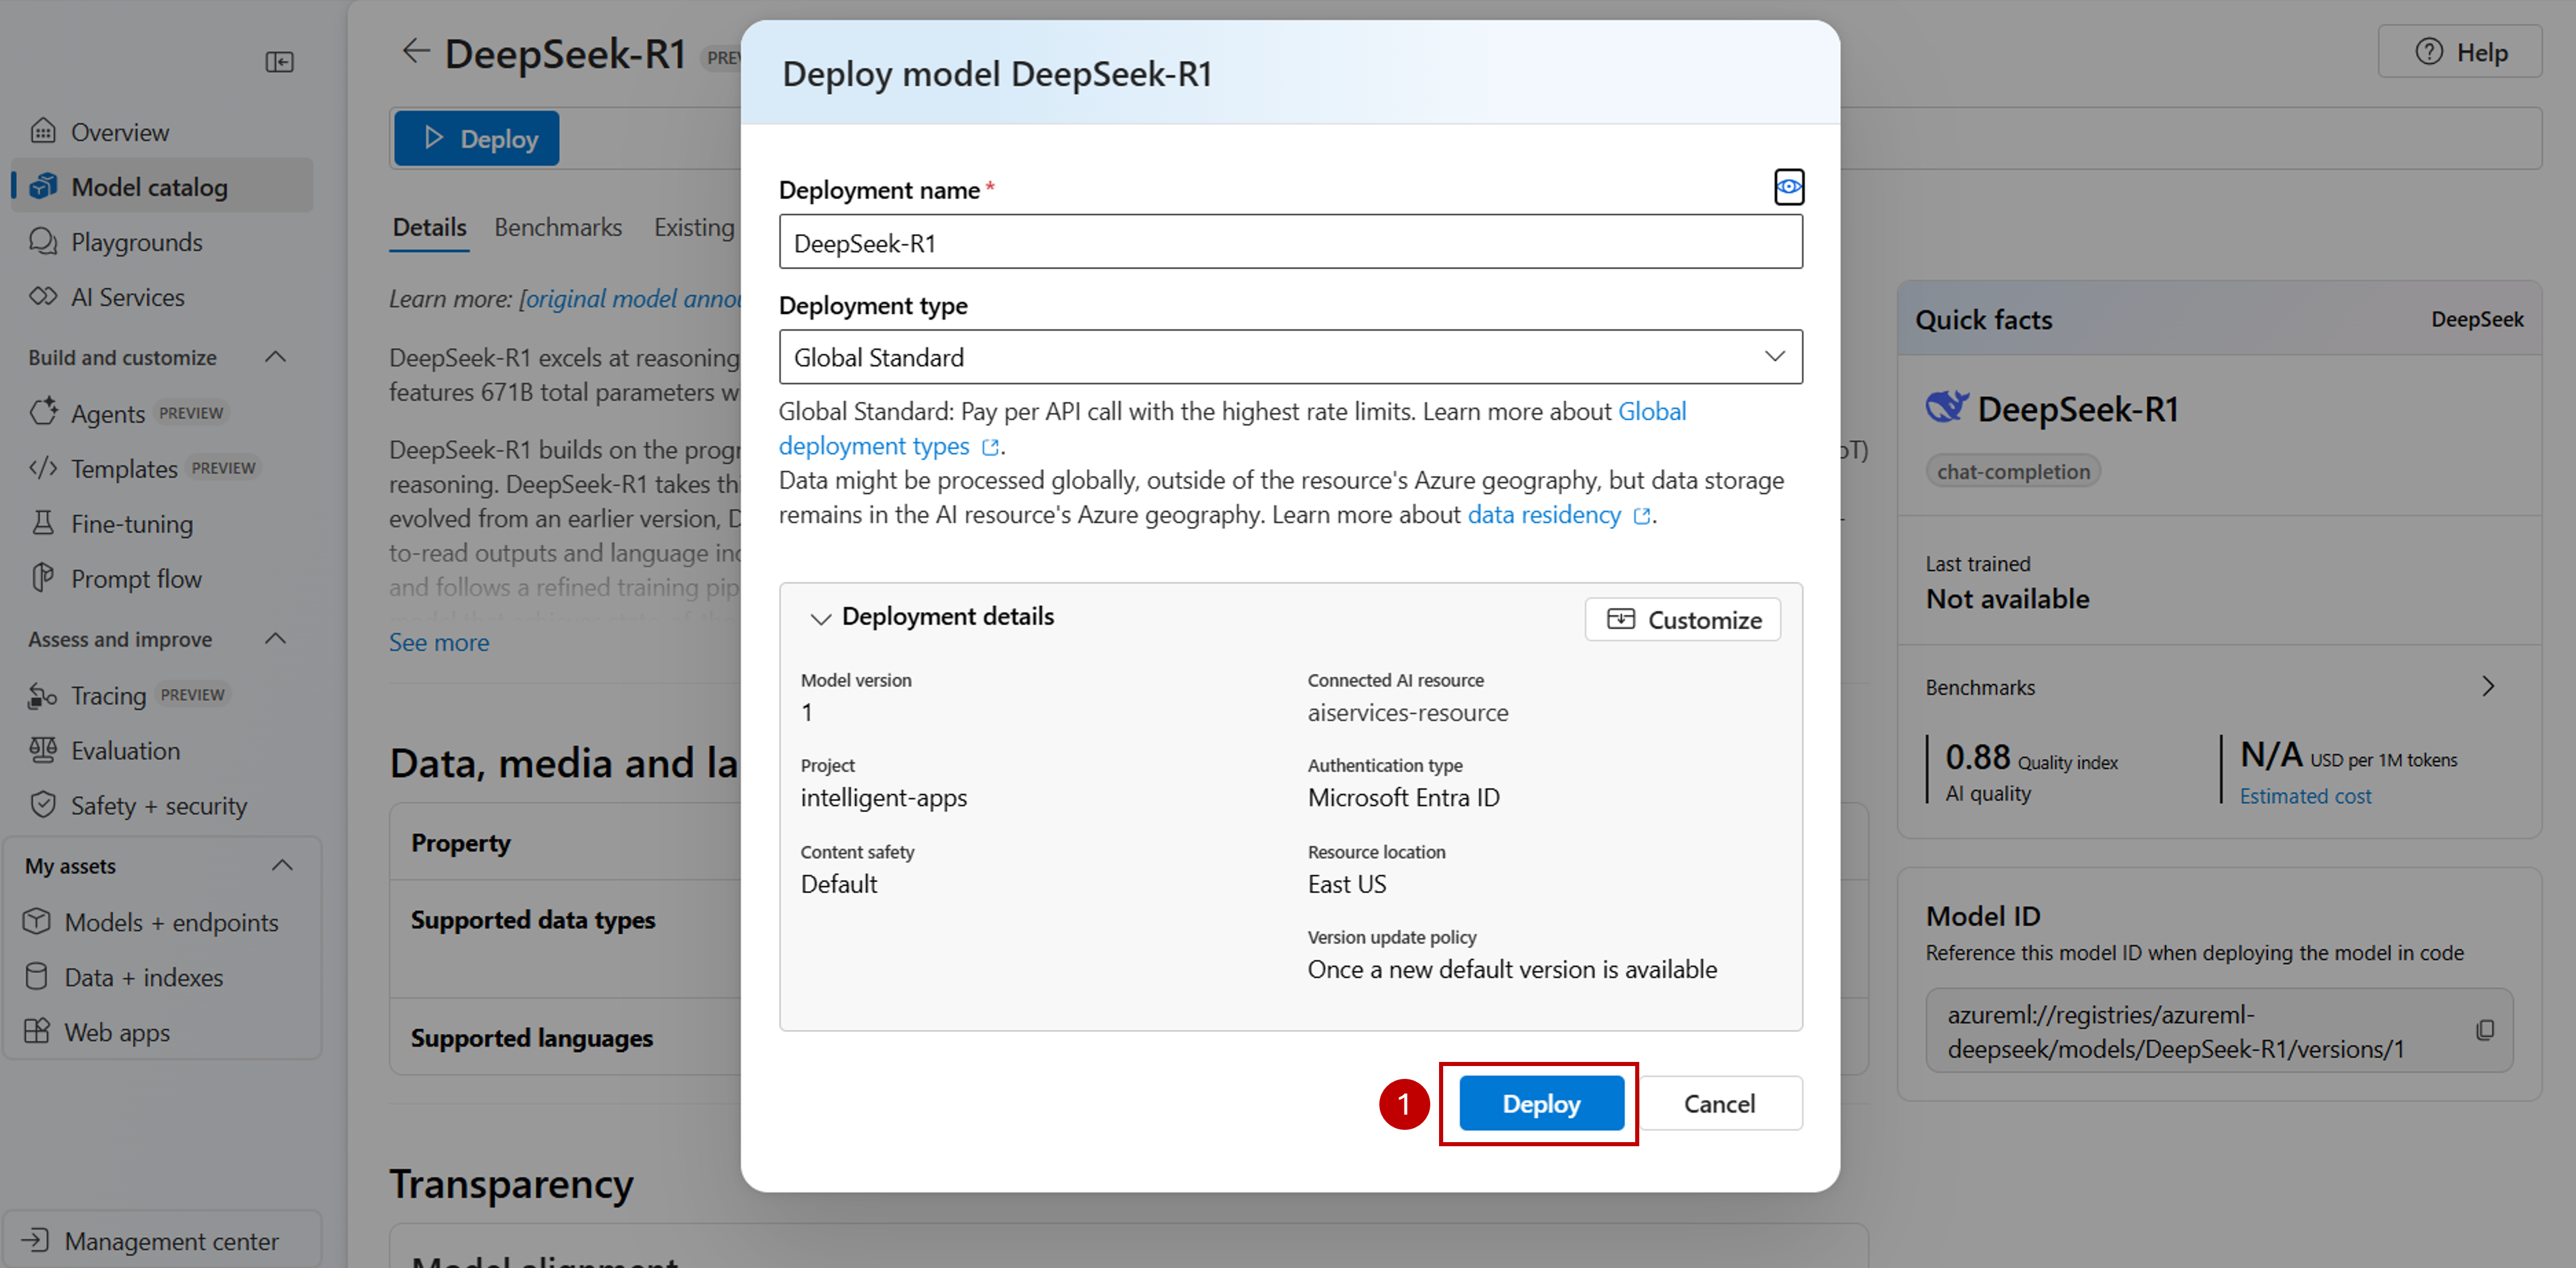Click the Help button
Screen dimensions: 2576x1268
tap(2461, 52)
